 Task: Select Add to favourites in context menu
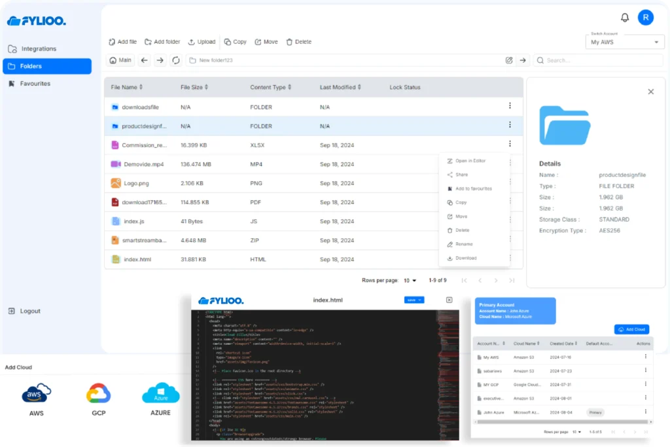[473, 188]
